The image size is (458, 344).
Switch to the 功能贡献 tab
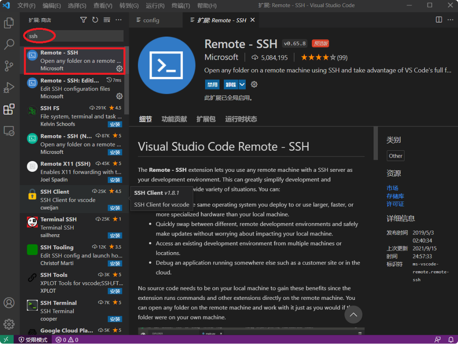coord(174,119)
